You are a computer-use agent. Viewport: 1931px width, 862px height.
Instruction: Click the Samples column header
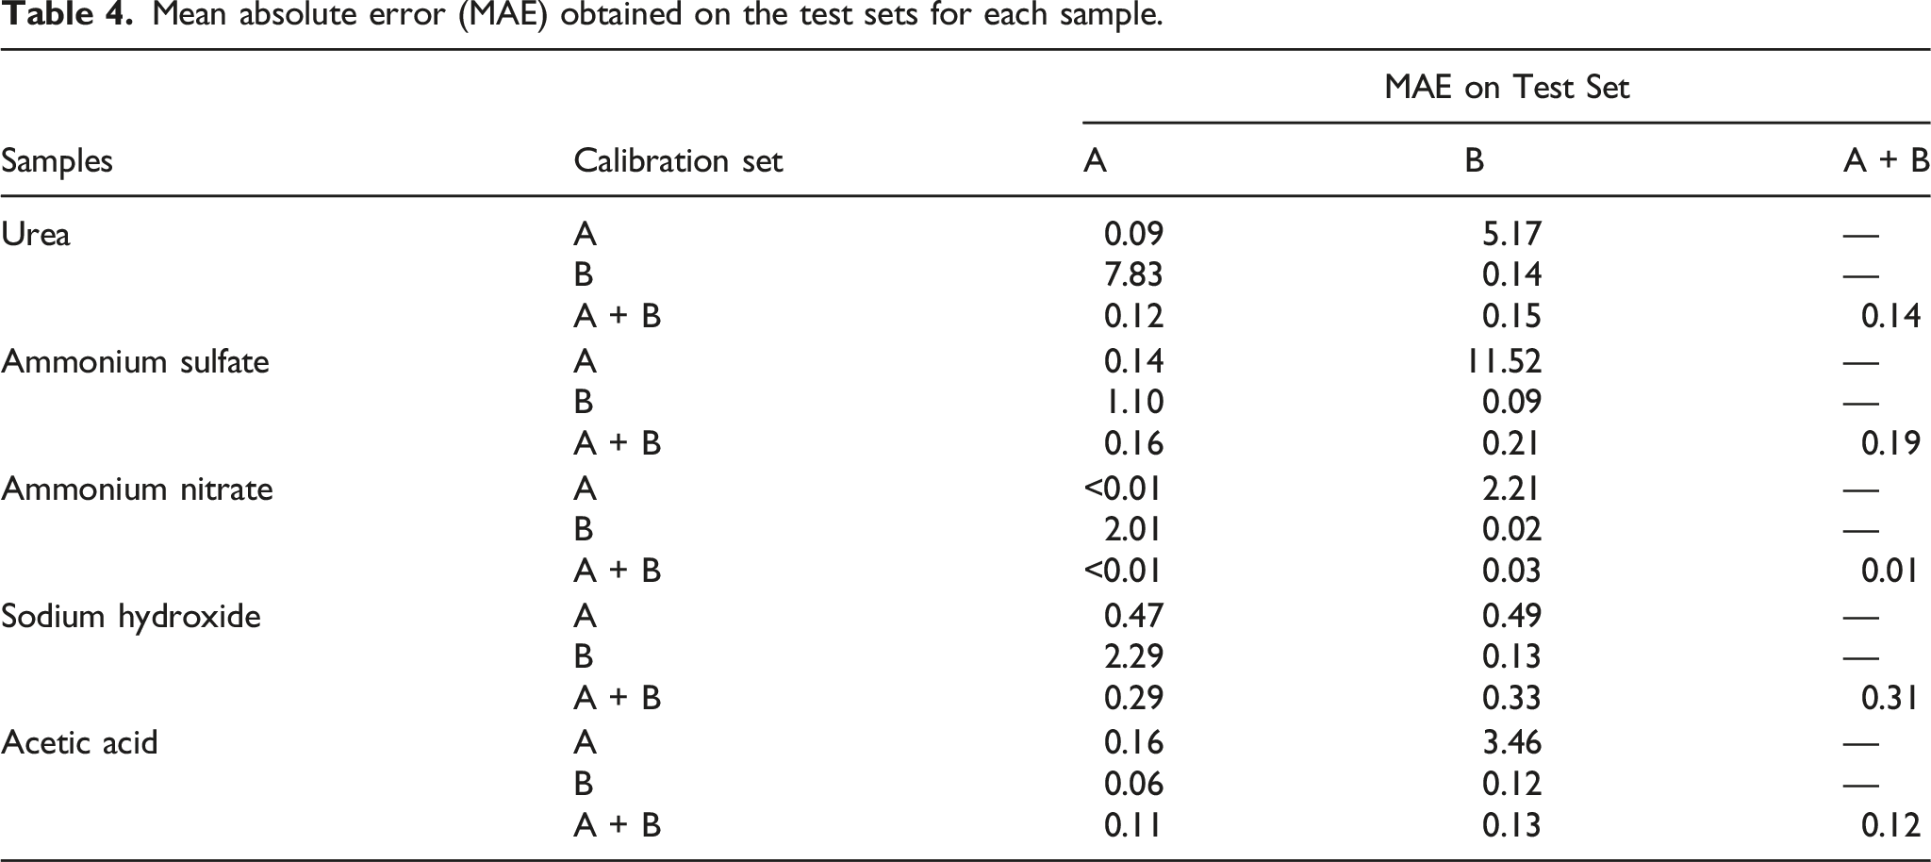[x=57, y=161]
